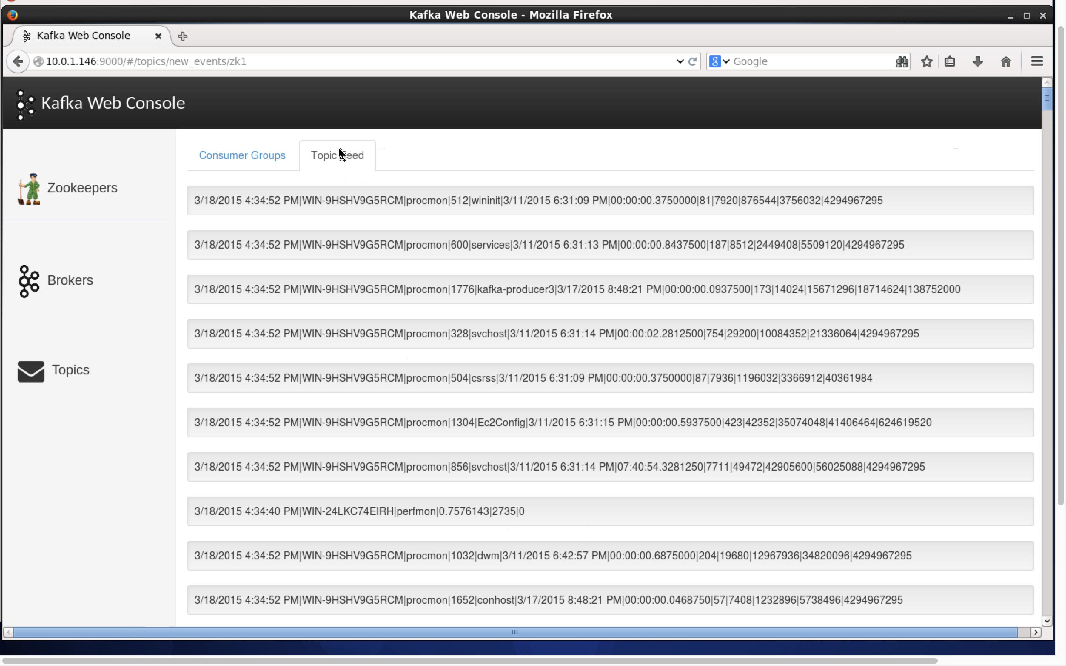The image size is (1066, 666).
Task: Go back with the Firefox back arrow
Action: (x=18, y=61)
